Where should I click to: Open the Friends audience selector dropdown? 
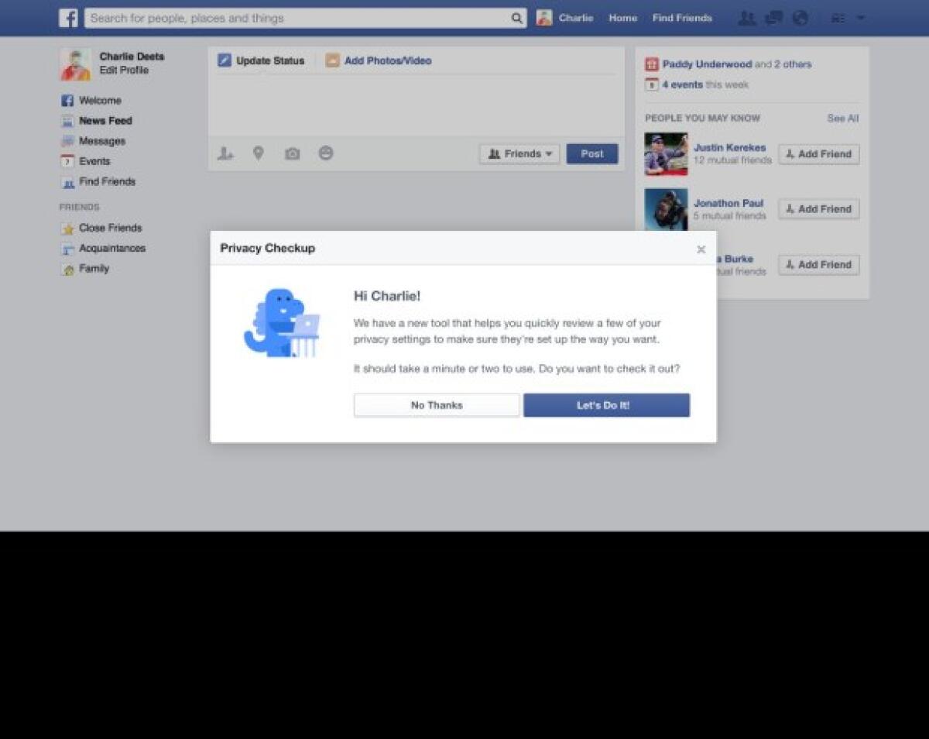point(519,153)
